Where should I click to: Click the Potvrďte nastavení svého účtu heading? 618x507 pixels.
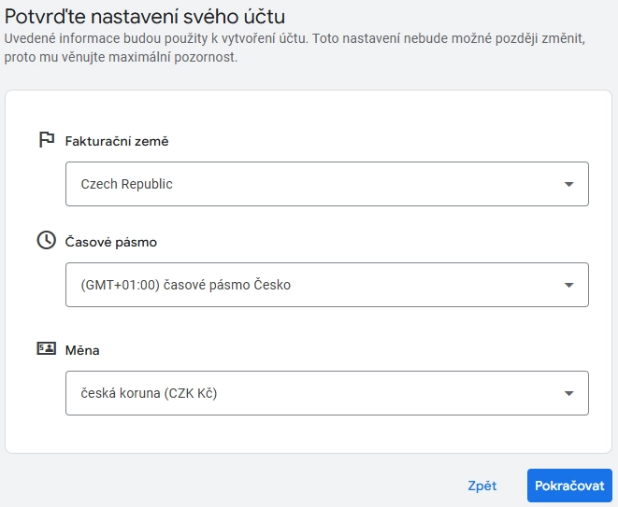coord(145,17)
